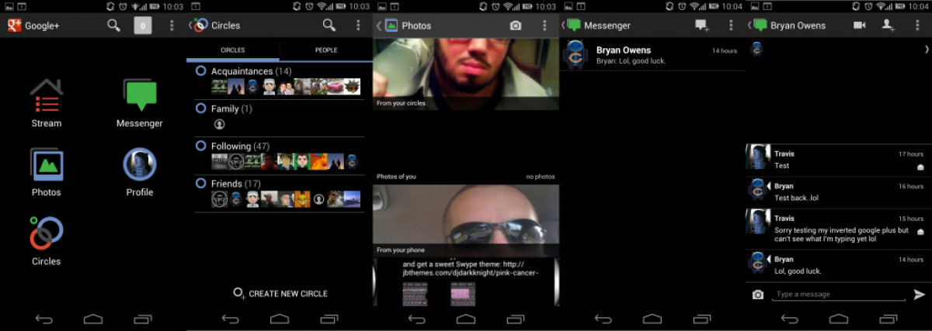This screenshot has height=331, width=932.
Task: Select the Following circle radio button
Action: tap(200, 146)
